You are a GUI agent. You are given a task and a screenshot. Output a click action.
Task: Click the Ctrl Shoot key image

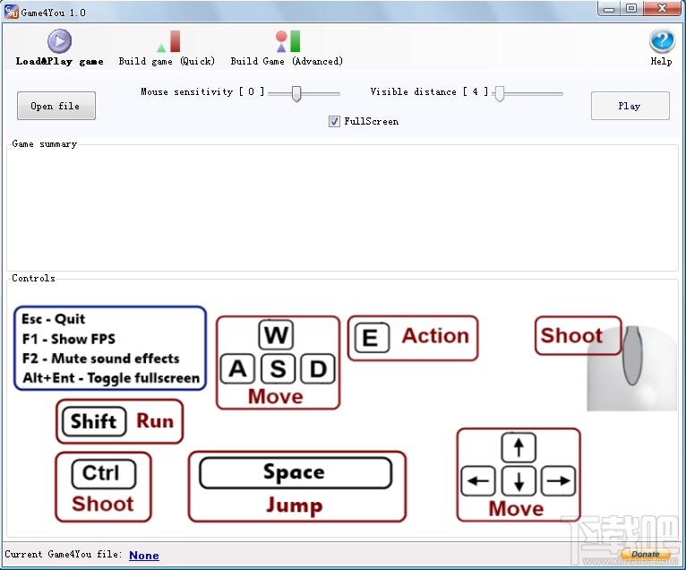tap(103, 487)
